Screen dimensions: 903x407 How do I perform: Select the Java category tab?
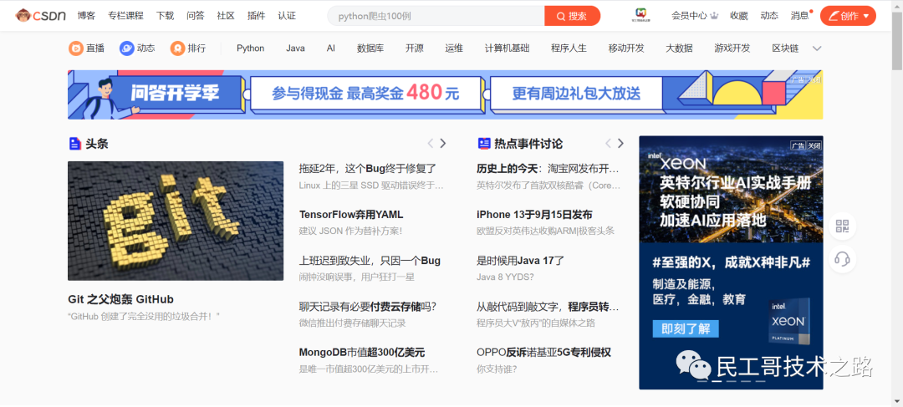295,48
